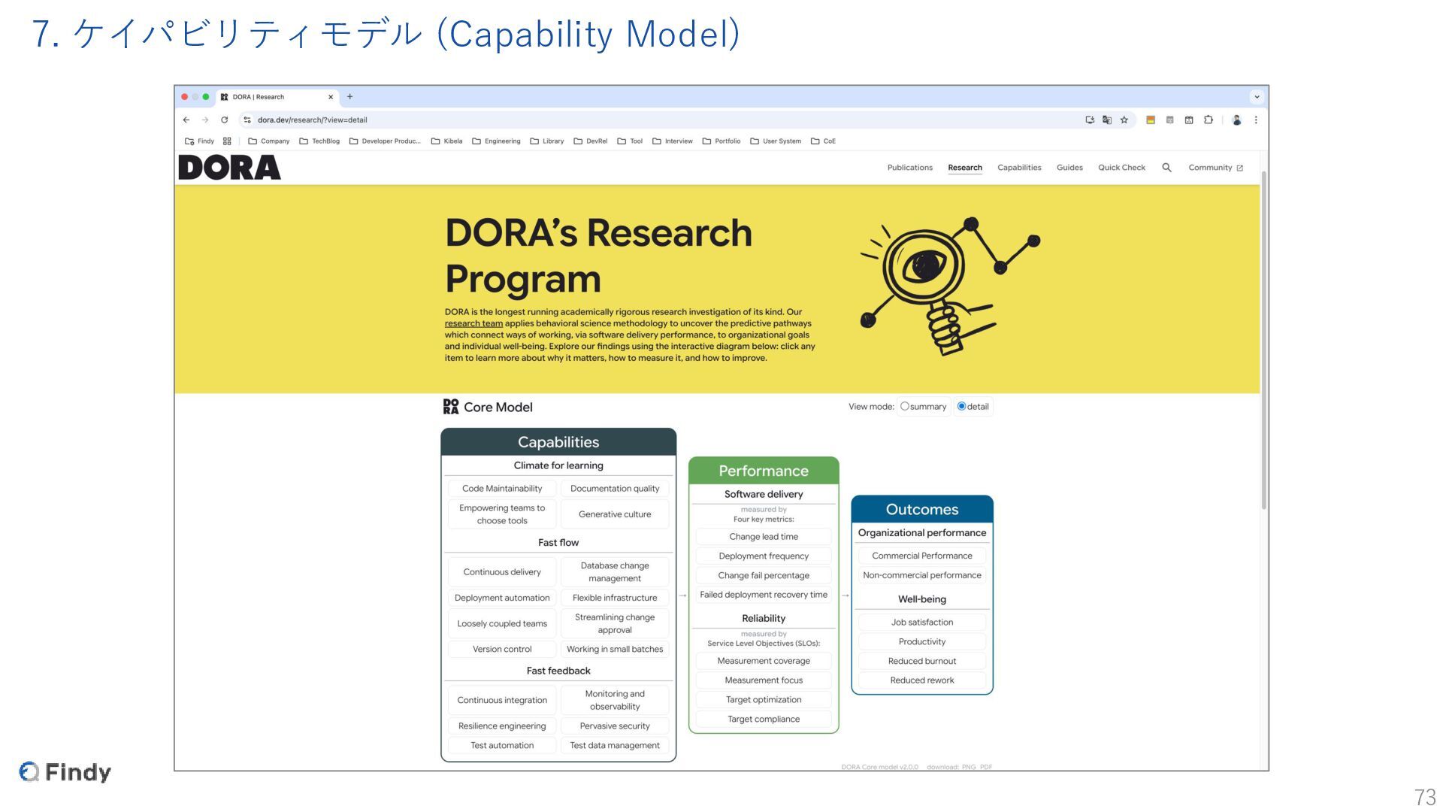This screenshot has width=1443, height=812.
Task: Click the dora.dev address bar field
Action: coord(601,120)
